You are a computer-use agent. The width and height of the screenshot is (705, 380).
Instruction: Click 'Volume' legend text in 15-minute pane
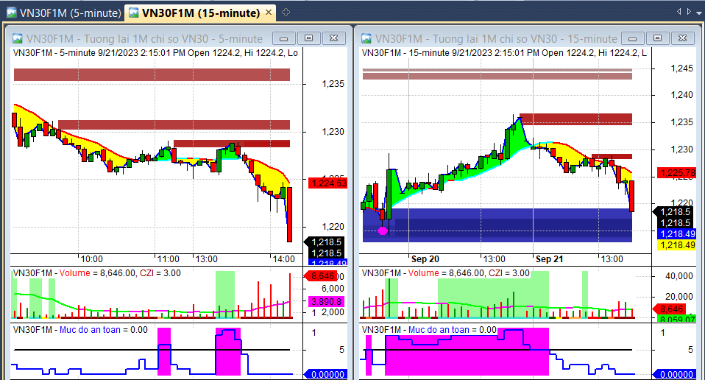pyautogui.click(x=424, y=273)
